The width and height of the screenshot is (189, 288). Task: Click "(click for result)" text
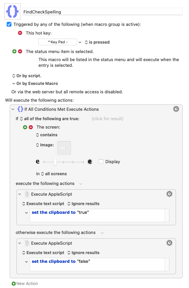click(x=108, y=118)
